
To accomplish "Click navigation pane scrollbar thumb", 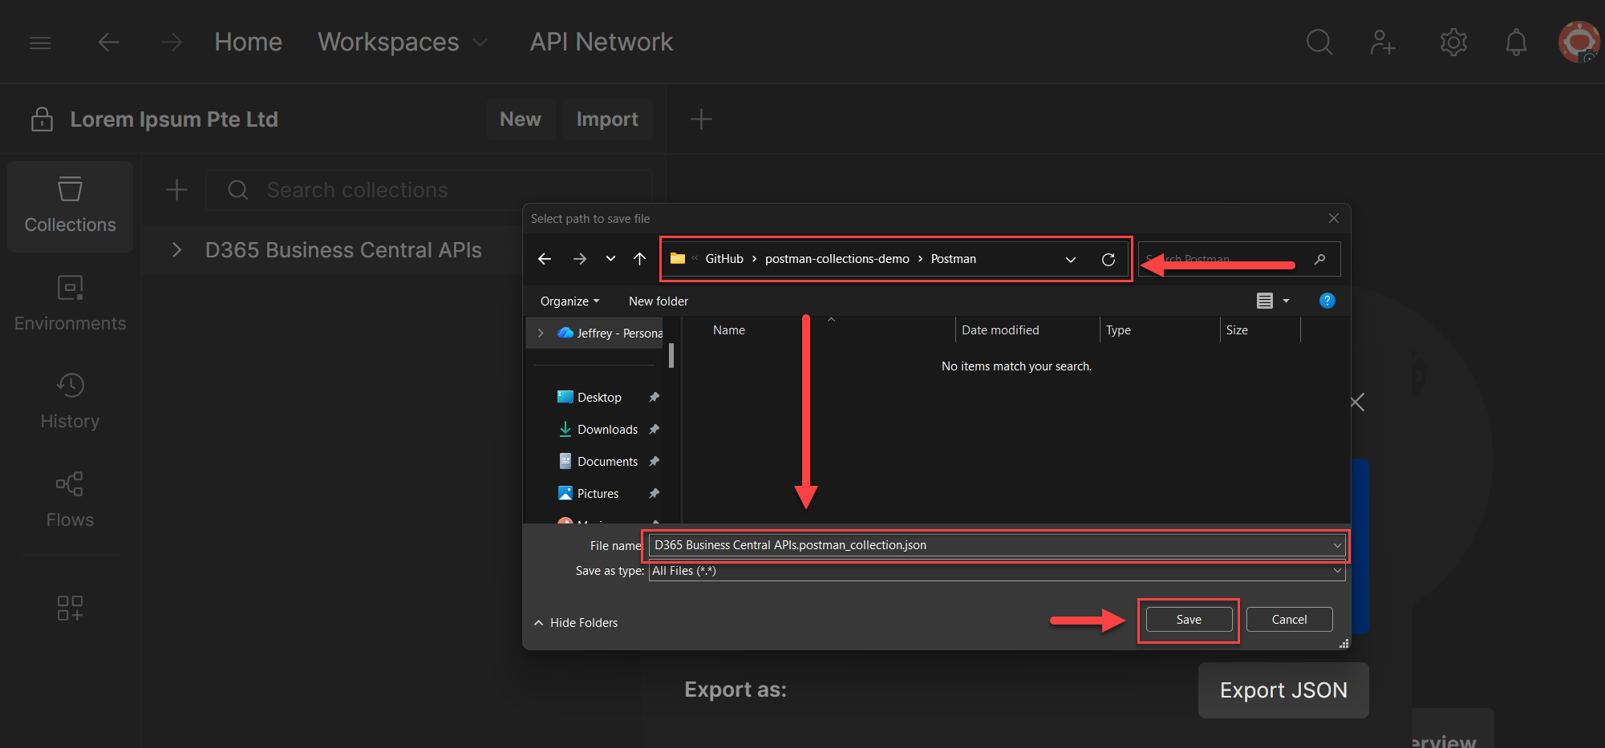I will tap(671, 355).
